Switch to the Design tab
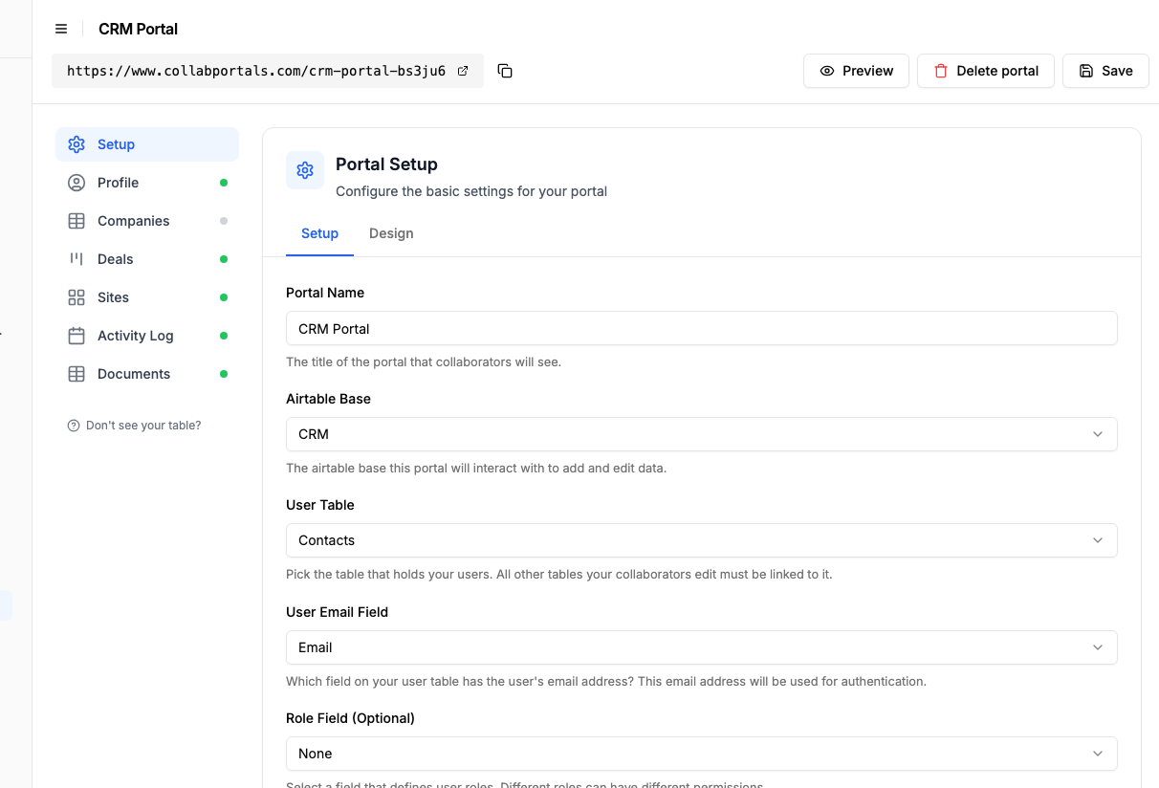 [391, 233]
